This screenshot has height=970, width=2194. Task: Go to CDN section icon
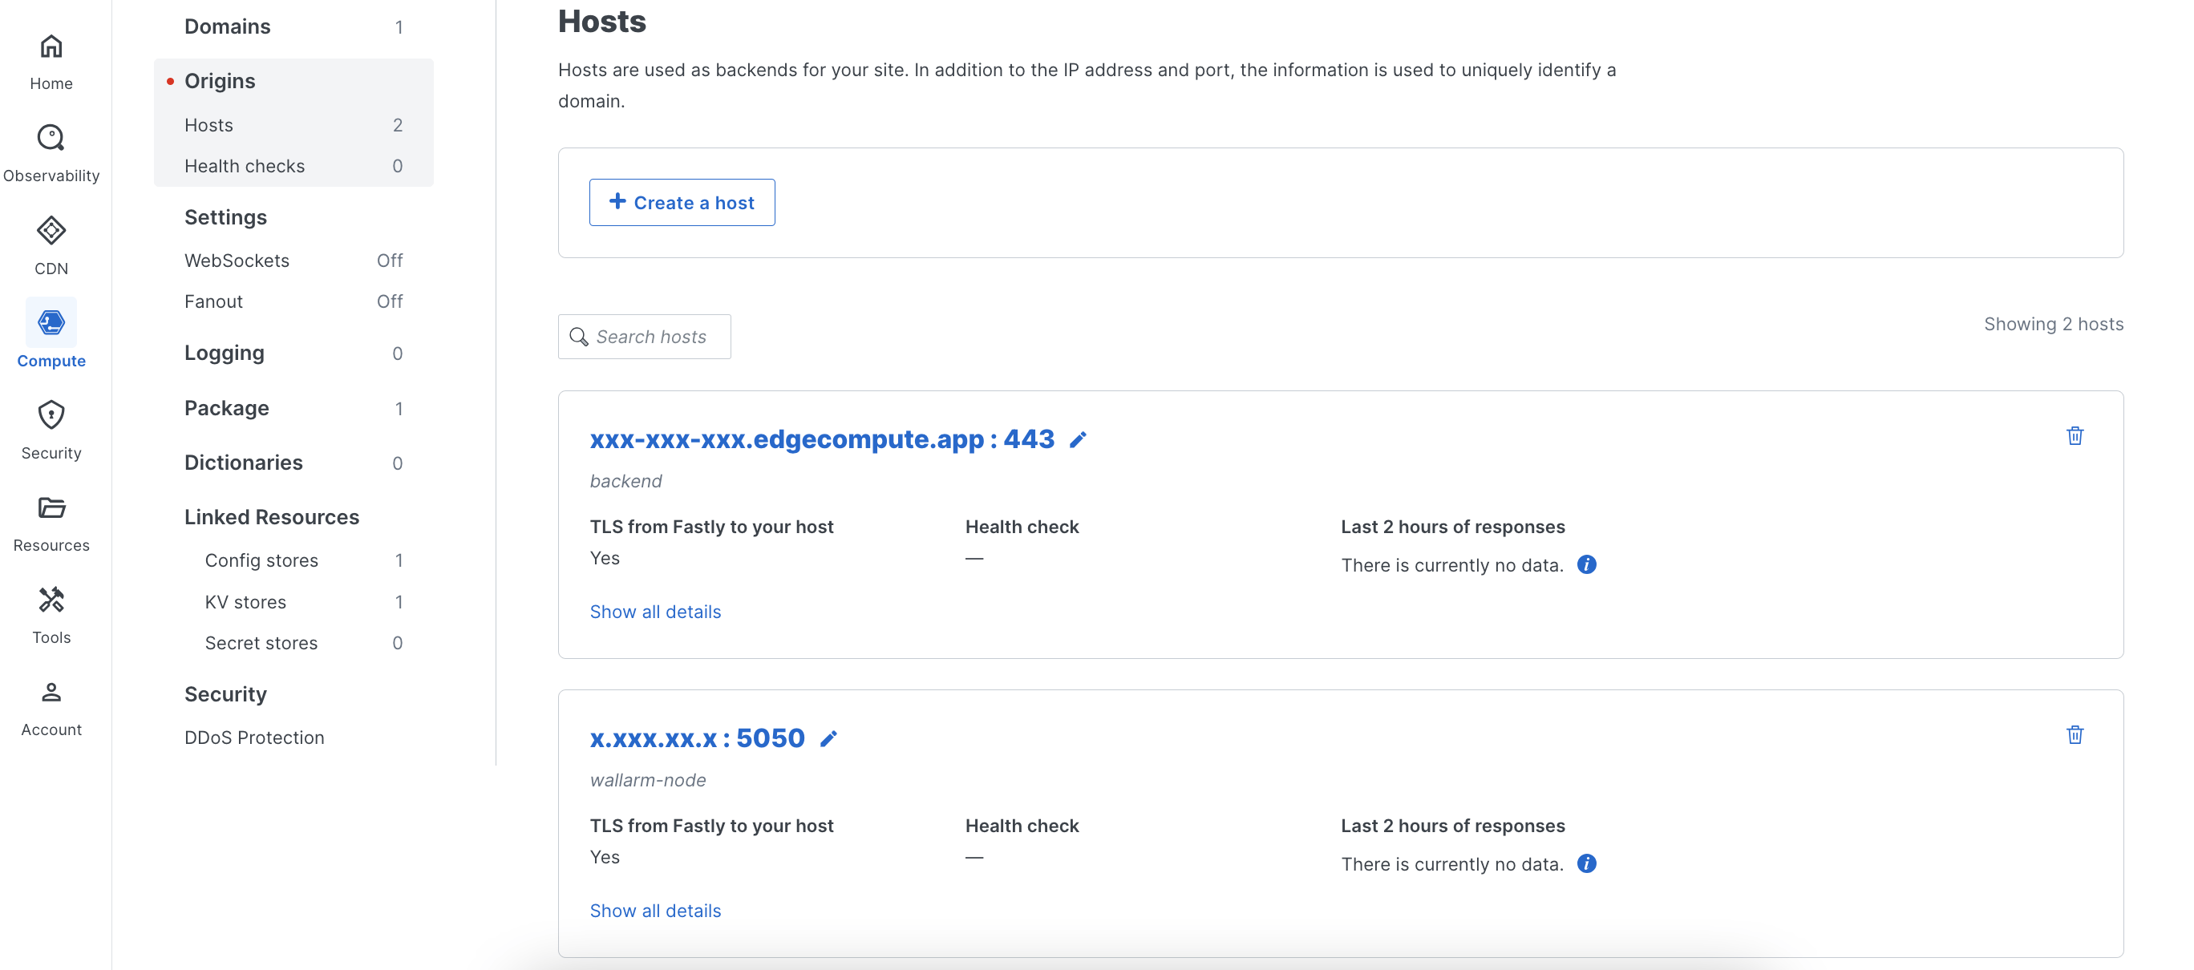click(51, 231)
